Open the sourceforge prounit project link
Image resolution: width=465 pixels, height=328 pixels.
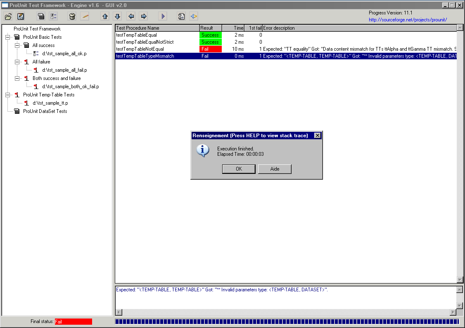(x=408, y=20)
